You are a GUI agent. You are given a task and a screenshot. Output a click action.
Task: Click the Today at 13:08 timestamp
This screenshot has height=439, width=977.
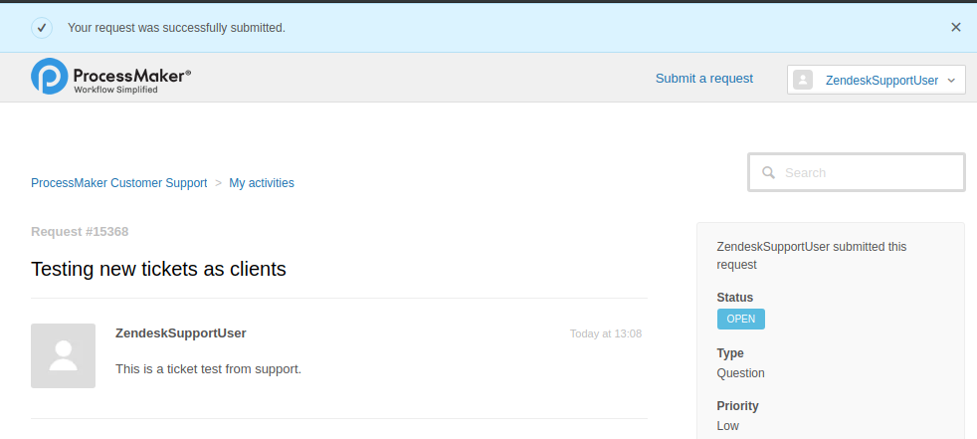[x=605, y=334]
